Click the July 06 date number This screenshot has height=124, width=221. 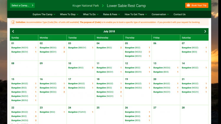pyautogui.click(x=155, y=43)
